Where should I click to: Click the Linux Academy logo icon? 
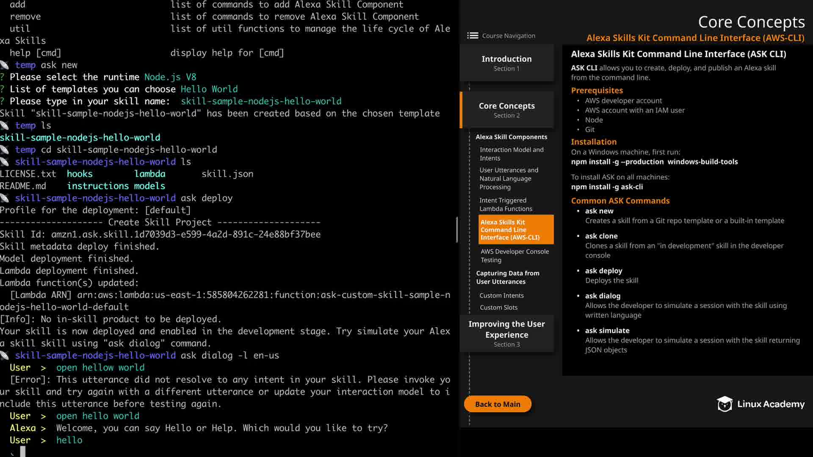[725, 404]
